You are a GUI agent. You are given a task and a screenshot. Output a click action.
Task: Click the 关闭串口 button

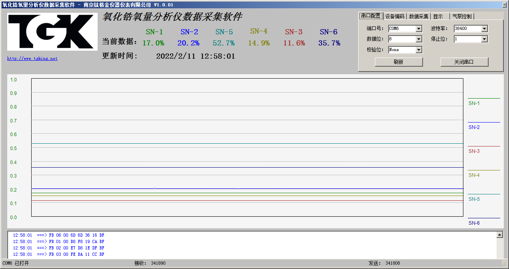tap(464, 62)
